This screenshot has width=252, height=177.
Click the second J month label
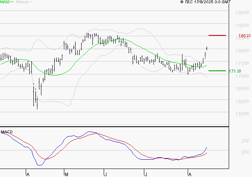pyautogui.click(x=145, y=174)
